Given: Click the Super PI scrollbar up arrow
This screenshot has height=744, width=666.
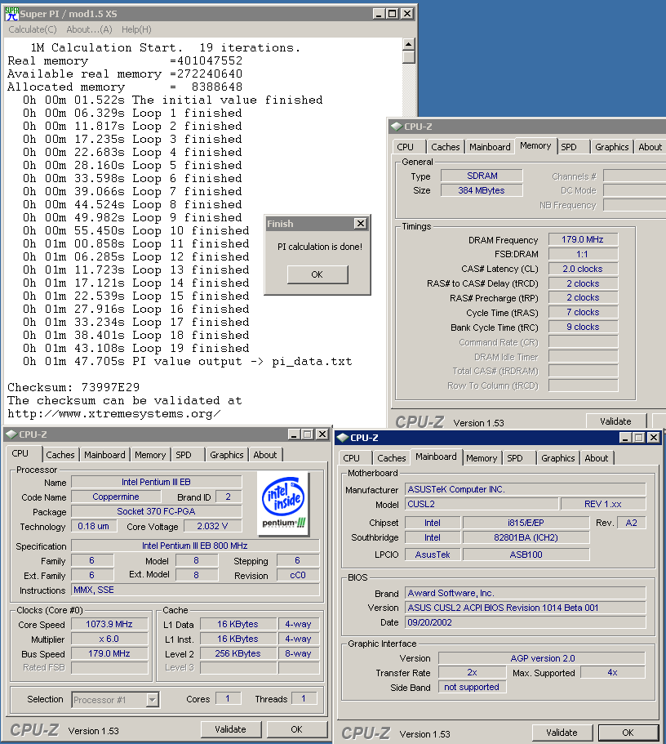Looking at the screenshot, I should click(x=409, y=43).
